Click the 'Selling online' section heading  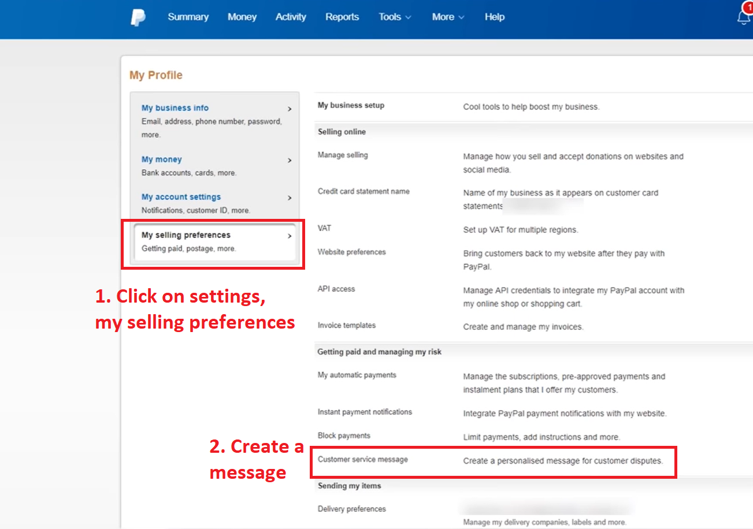[x=342, y=132]
